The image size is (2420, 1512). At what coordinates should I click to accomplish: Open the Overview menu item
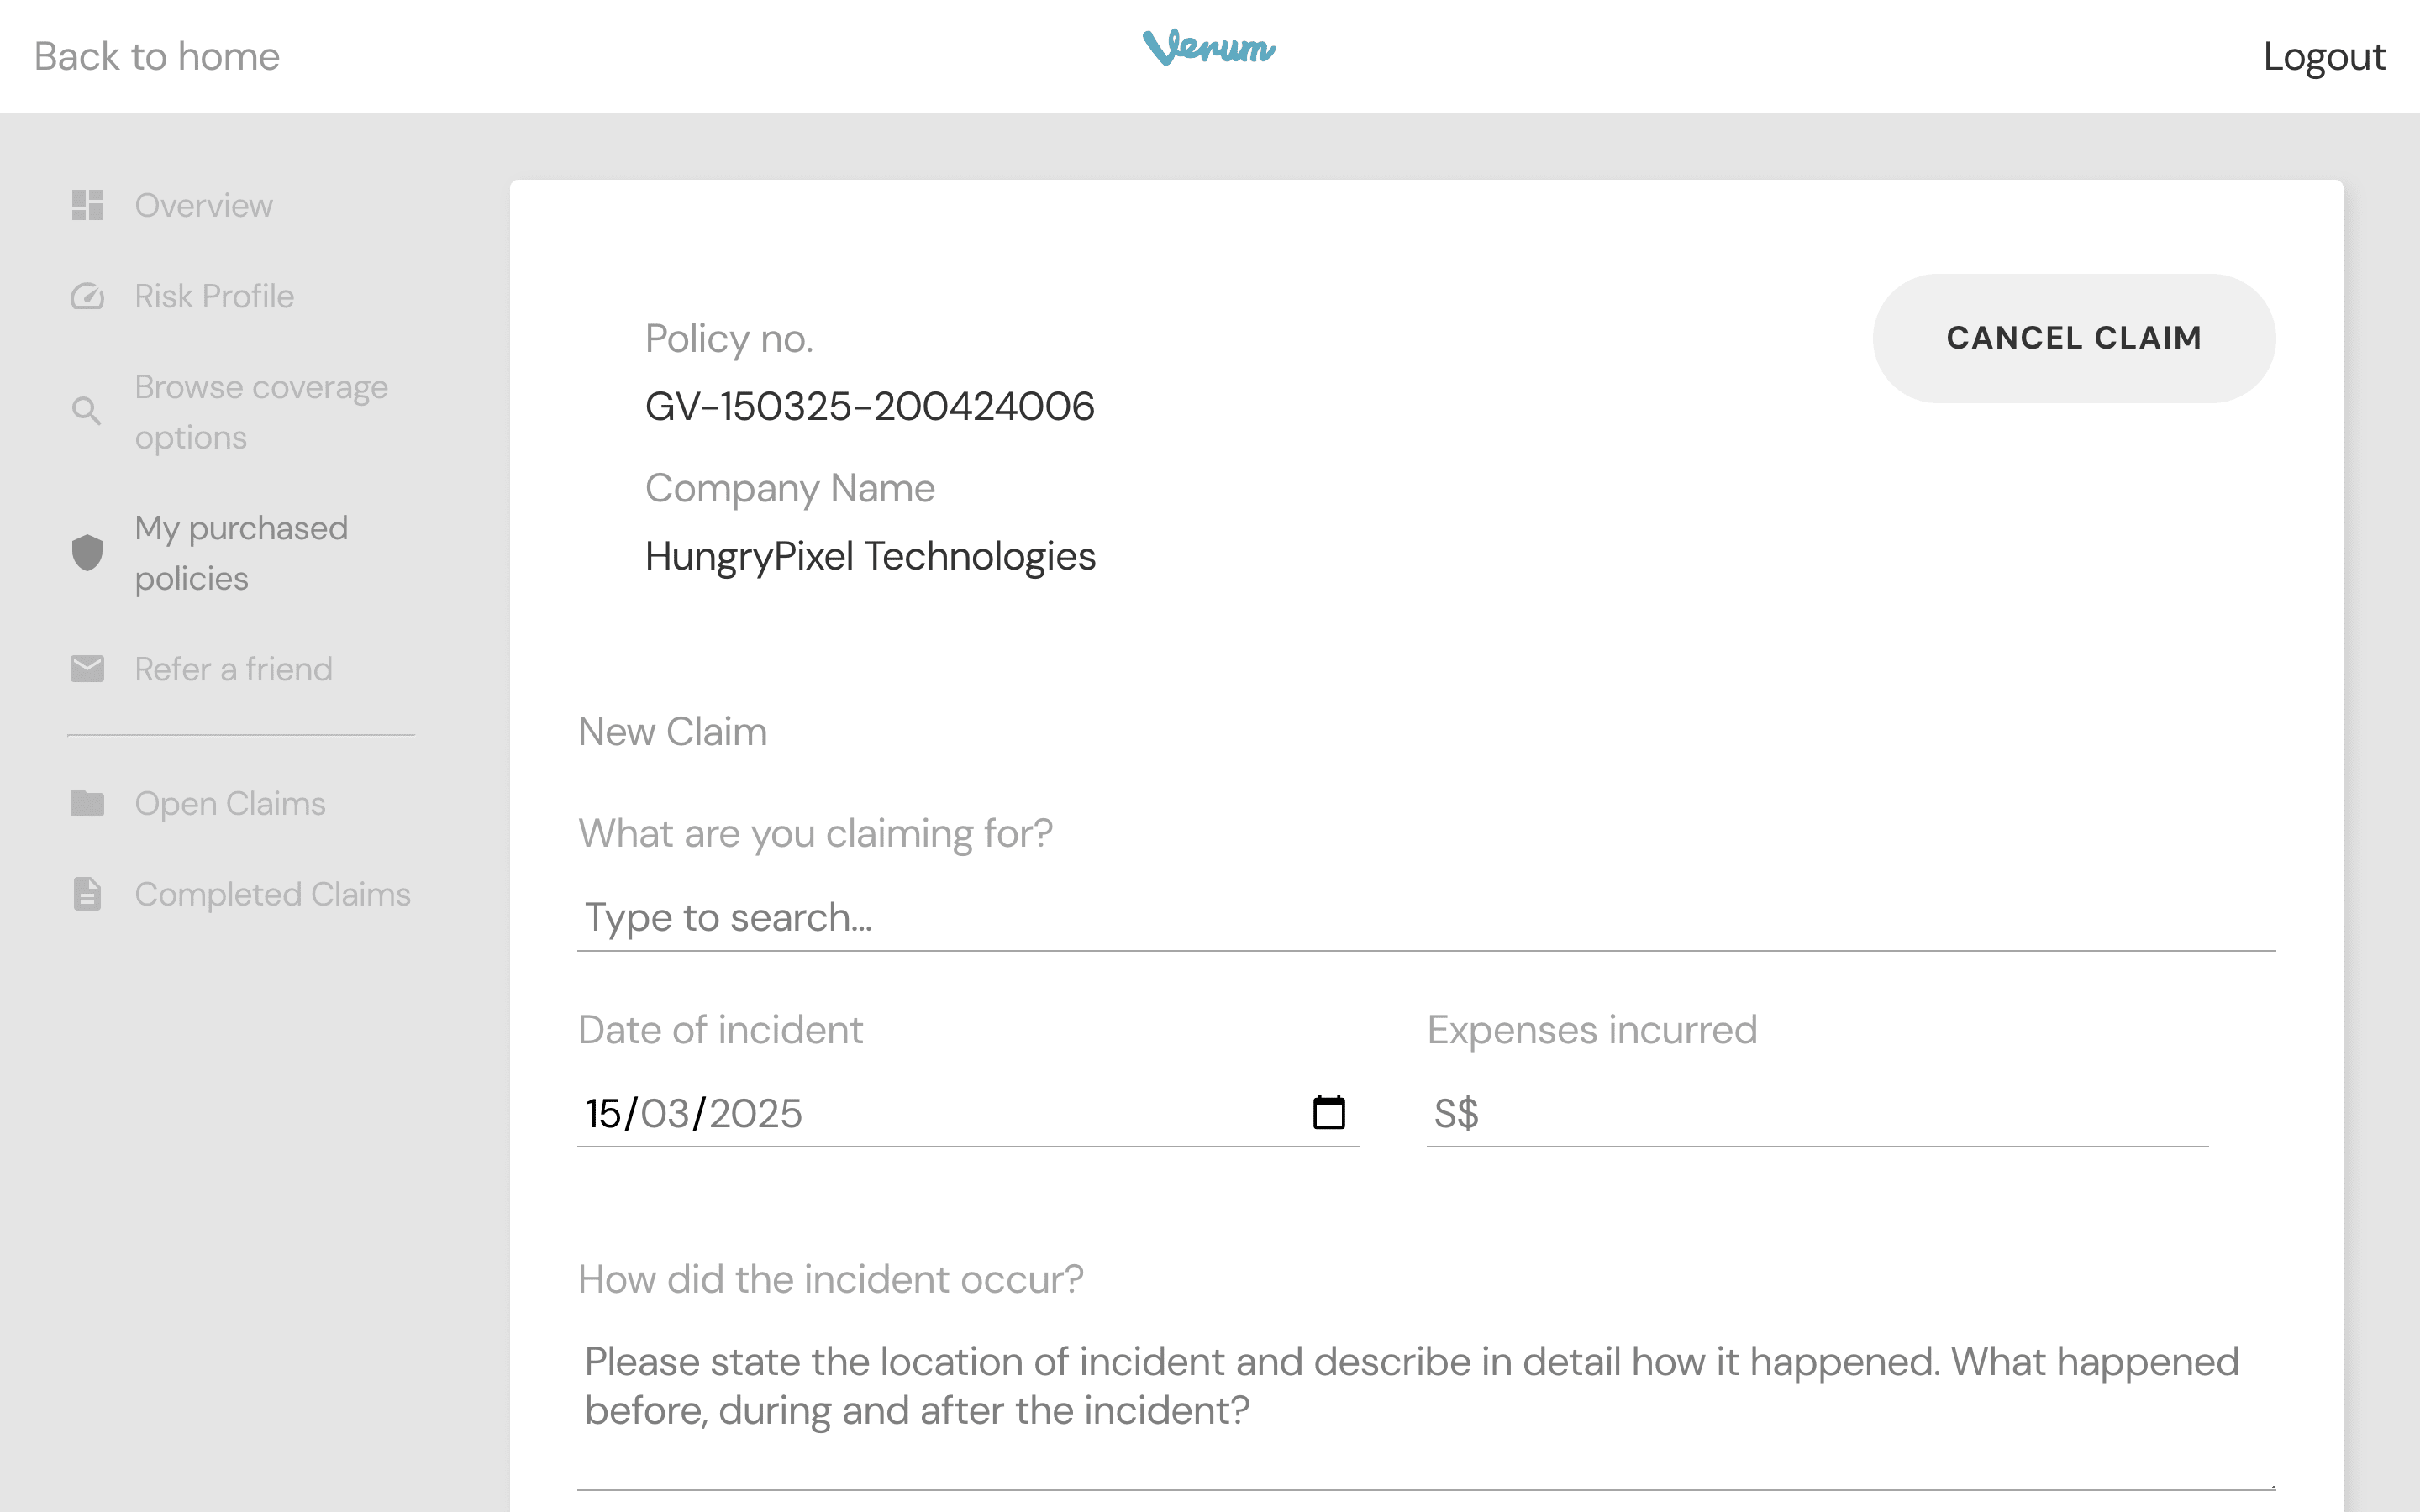coord(203,205)
